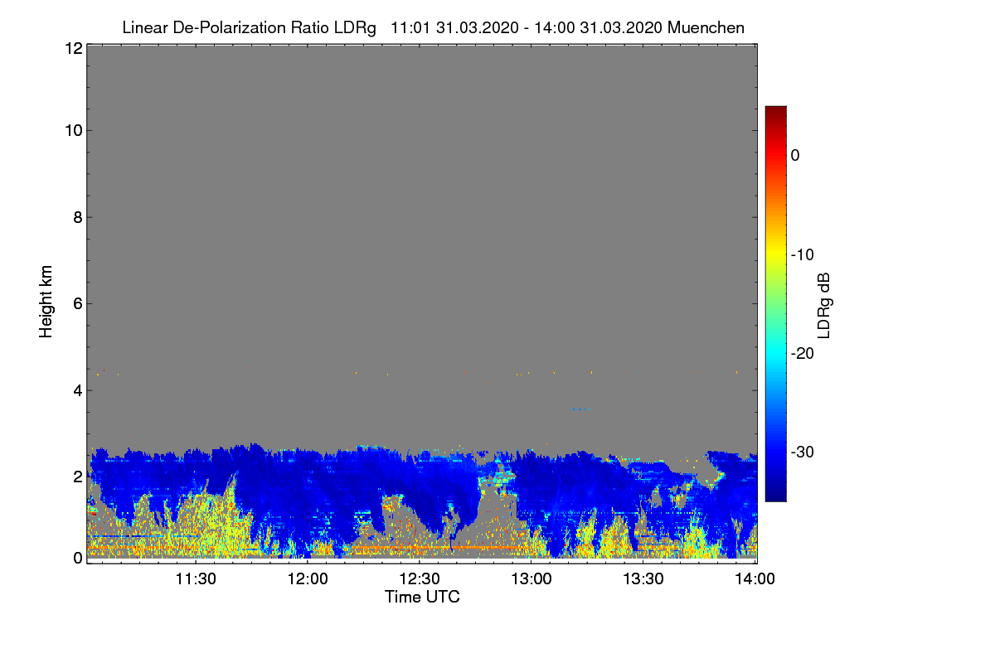This screenshot has width=995, height=663.
Task: Click the 11:30 time tick label
Action: 195,579
